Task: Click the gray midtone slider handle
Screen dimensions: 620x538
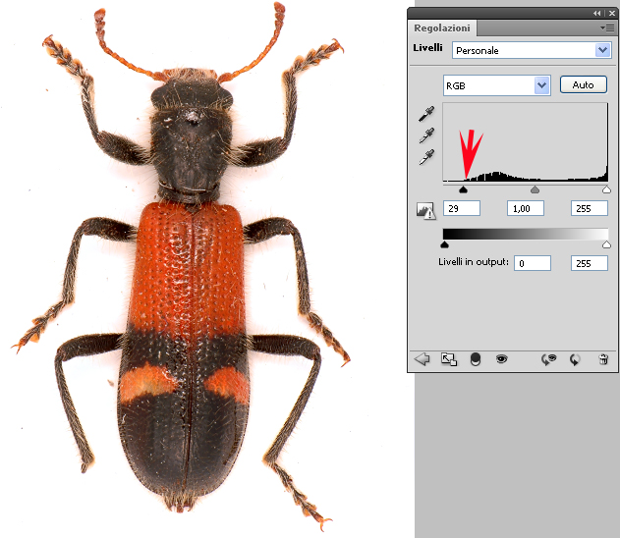Action: coord(535,189)
